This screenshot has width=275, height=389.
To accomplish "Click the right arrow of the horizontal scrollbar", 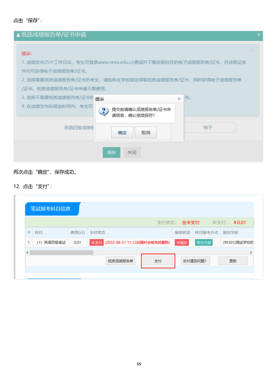I will point(251,252).
